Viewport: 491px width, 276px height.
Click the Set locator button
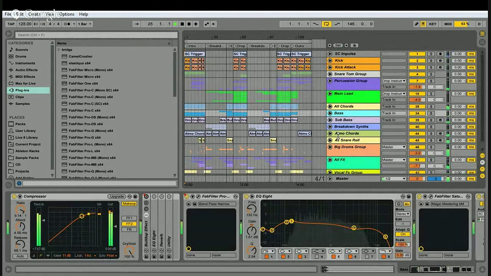tap(338, 46)
